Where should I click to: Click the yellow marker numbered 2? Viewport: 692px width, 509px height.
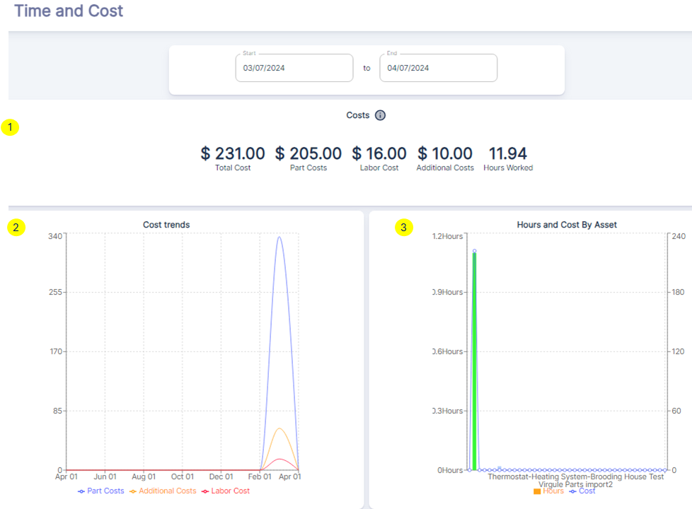pyautogui.click(x=16, y=227)
